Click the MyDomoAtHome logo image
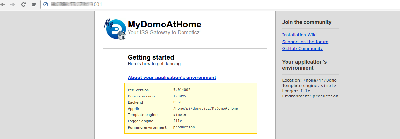The height and width of the screenshot is (139, 400). 115,29
